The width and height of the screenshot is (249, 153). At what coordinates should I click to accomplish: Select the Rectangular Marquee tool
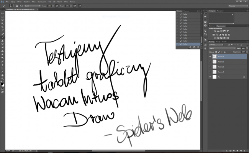pos(2,17)
